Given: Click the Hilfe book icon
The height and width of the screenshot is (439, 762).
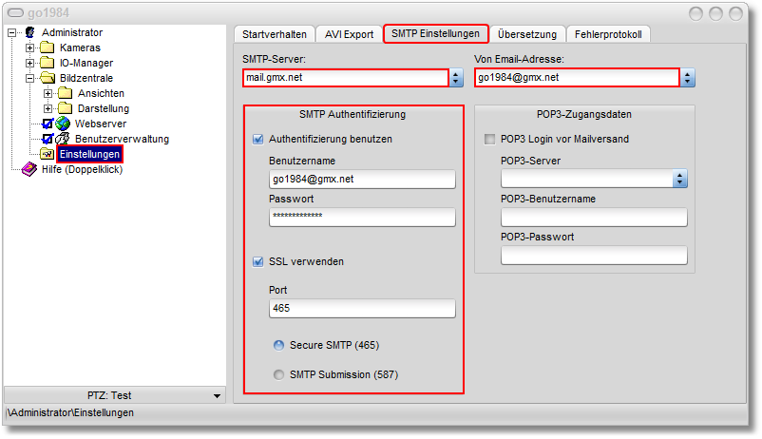Looking at the screenshot, I should click(x=30, y=169).
